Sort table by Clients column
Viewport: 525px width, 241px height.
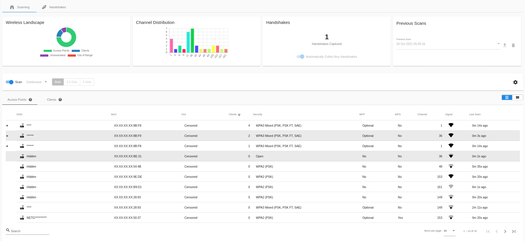[x=235, y=114]
